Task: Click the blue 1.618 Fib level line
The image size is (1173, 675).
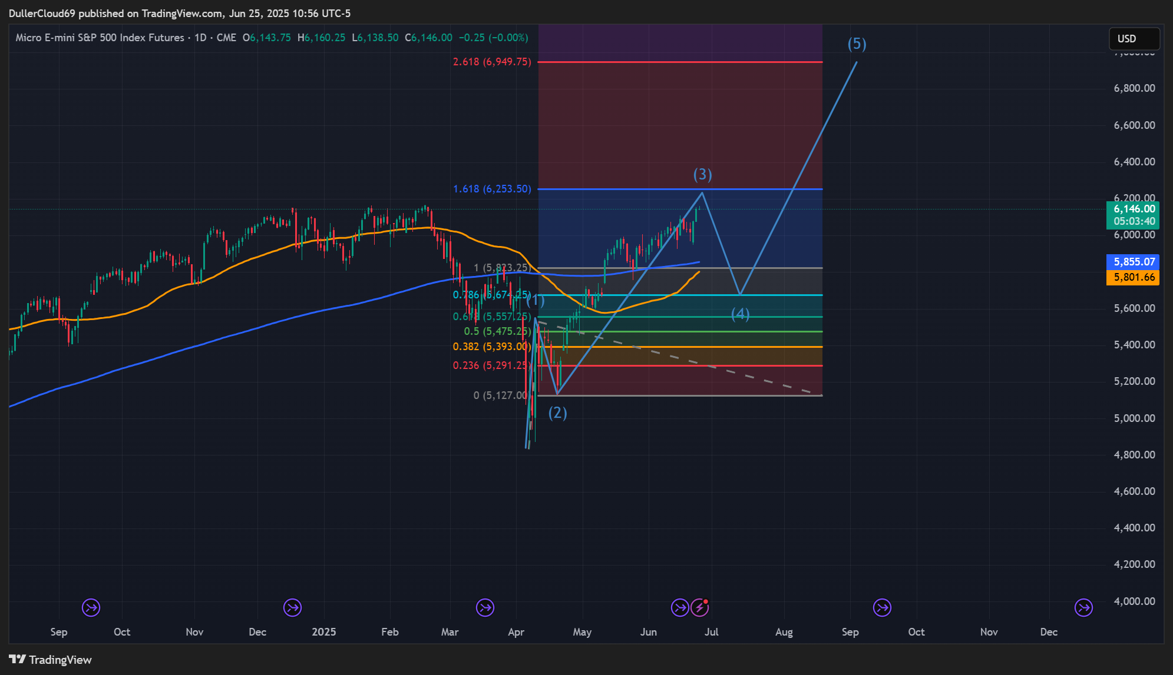Action: 680,189
